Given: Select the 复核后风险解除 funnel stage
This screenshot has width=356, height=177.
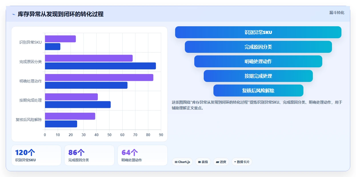Looking at the screenshot, I should [x=258, y=90].
